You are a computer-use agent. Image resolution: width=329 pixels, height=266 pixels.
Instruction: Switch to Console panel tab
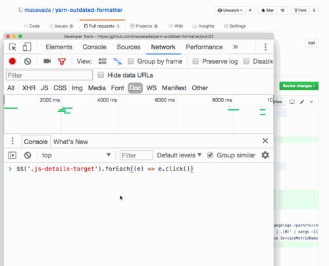pos(94,47)
